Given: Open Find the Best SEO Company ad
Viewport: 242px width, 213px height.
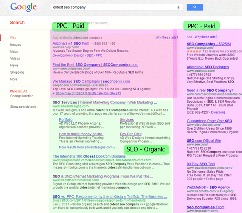Looking at the screenshot, I should click(95, 65).
